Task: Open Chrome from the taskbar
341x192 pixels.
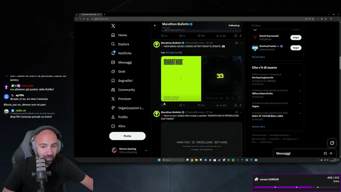Action: 192,160
